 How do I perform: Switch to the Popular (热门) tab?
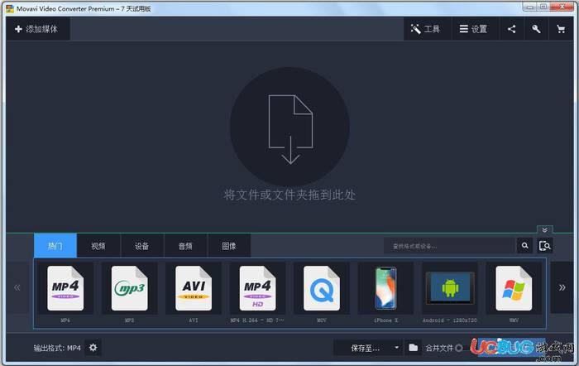point(55,246)
